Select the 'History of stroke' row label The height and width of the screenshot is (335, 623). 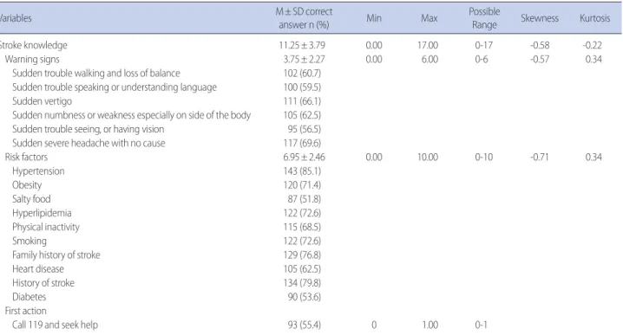pos(43,283)
